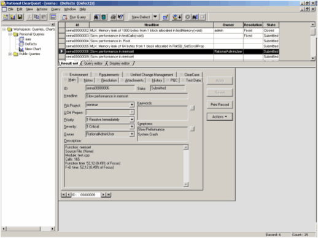This screenshot has width=318, height=238.
Task: Click the Revert button
Action: pyautogui.click(x=220, y=93)
